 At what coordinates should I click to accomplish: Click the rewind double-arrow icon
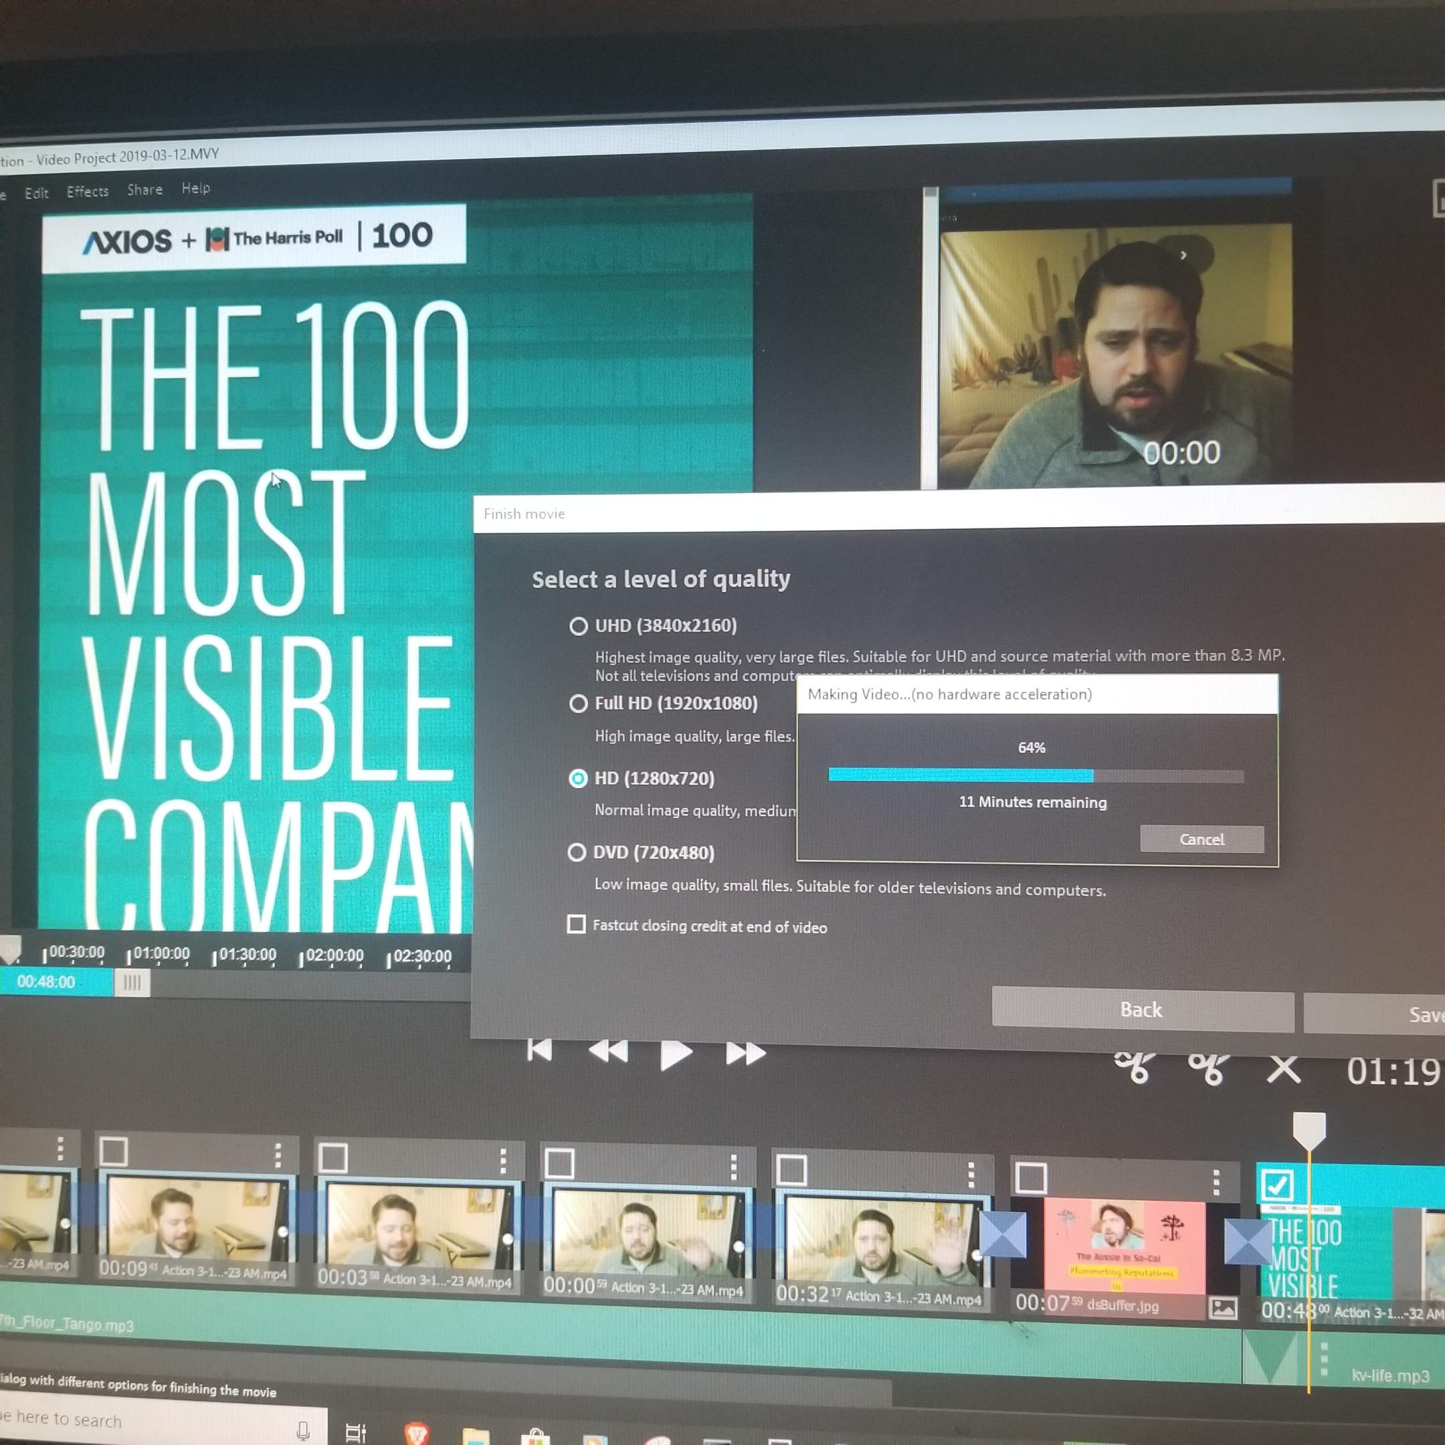[x=608, y=1052]
